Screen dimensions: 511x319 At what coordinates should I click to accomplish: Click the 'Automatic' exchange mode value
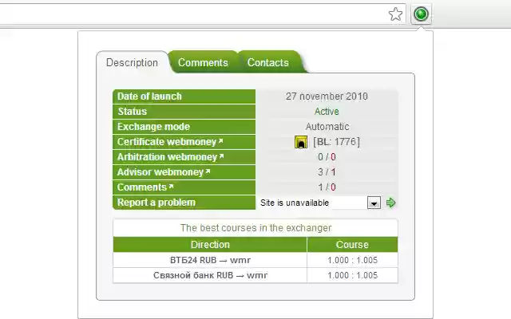327,127
